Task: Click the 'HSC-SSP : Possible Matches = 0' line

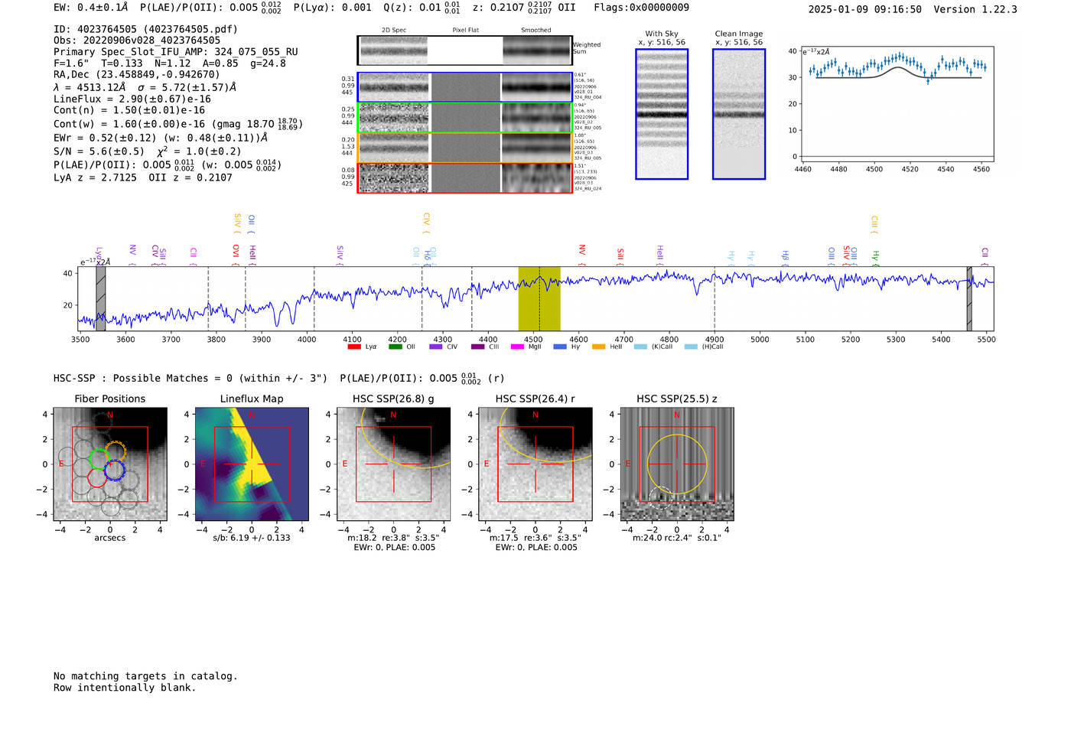Action: (x=190, y=378)
